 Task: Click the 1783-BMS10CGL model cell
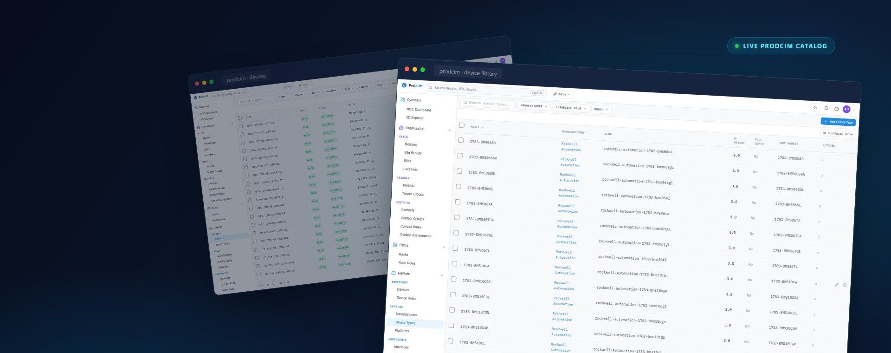[476, 296]
